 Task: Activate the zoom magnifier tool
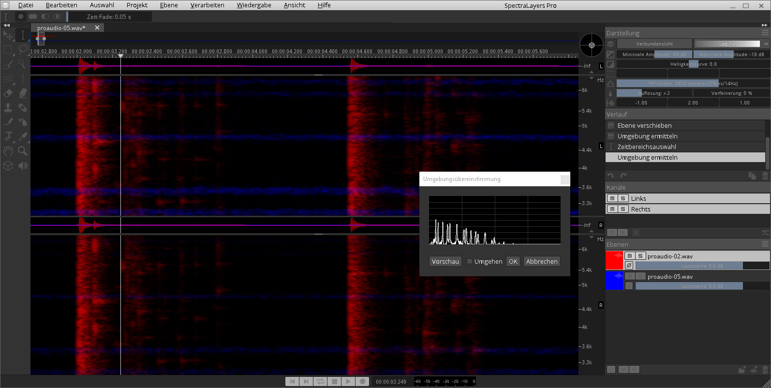23,151
